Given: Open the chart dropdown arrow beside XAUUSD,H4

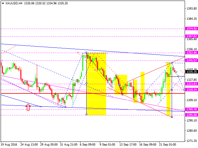Looking at the screenshot, I should point(3,3).
